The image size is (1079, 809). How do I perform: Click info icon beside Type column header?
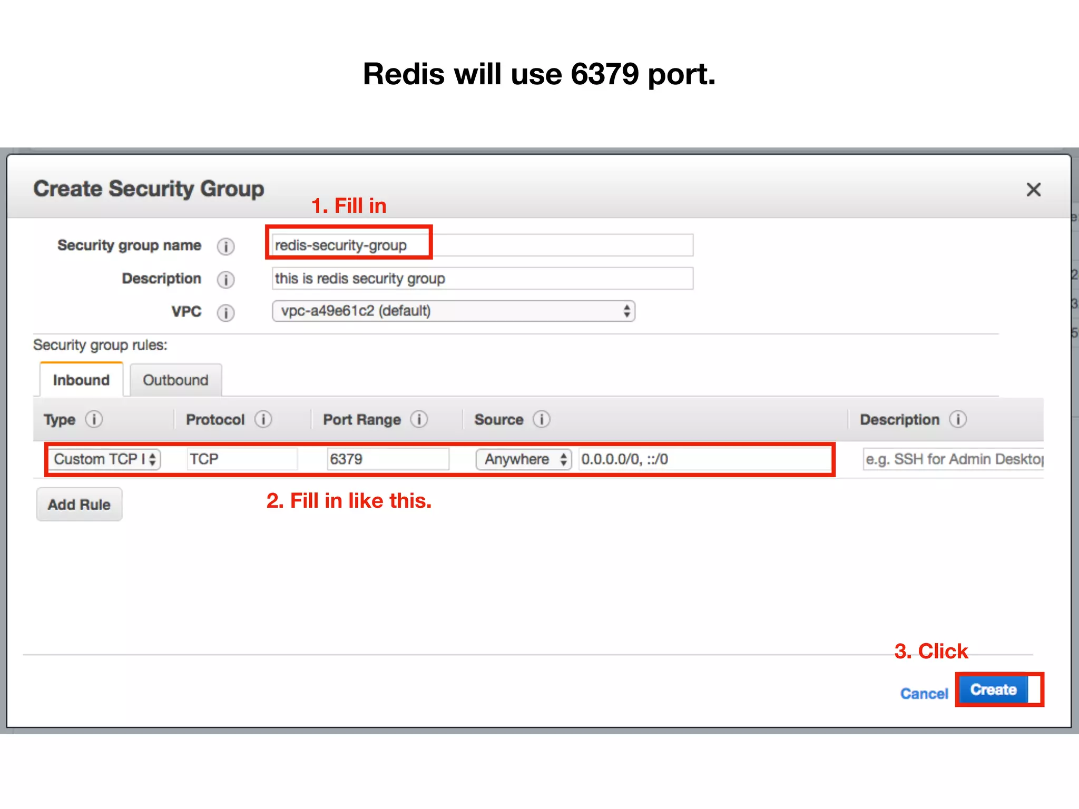94,419
